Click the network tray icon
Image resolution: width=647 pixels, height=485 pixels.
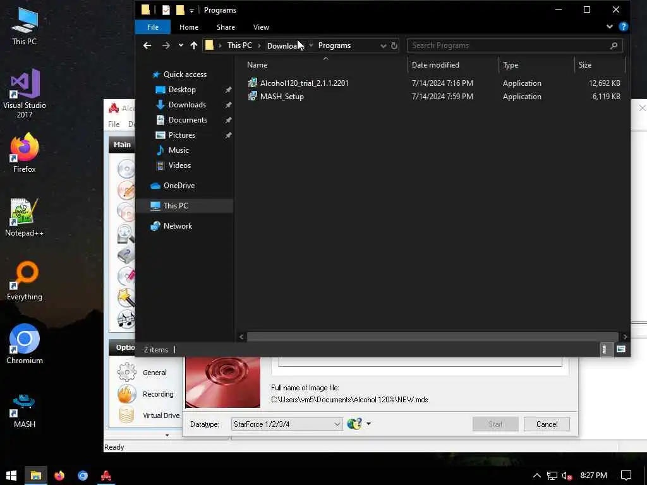552,476
